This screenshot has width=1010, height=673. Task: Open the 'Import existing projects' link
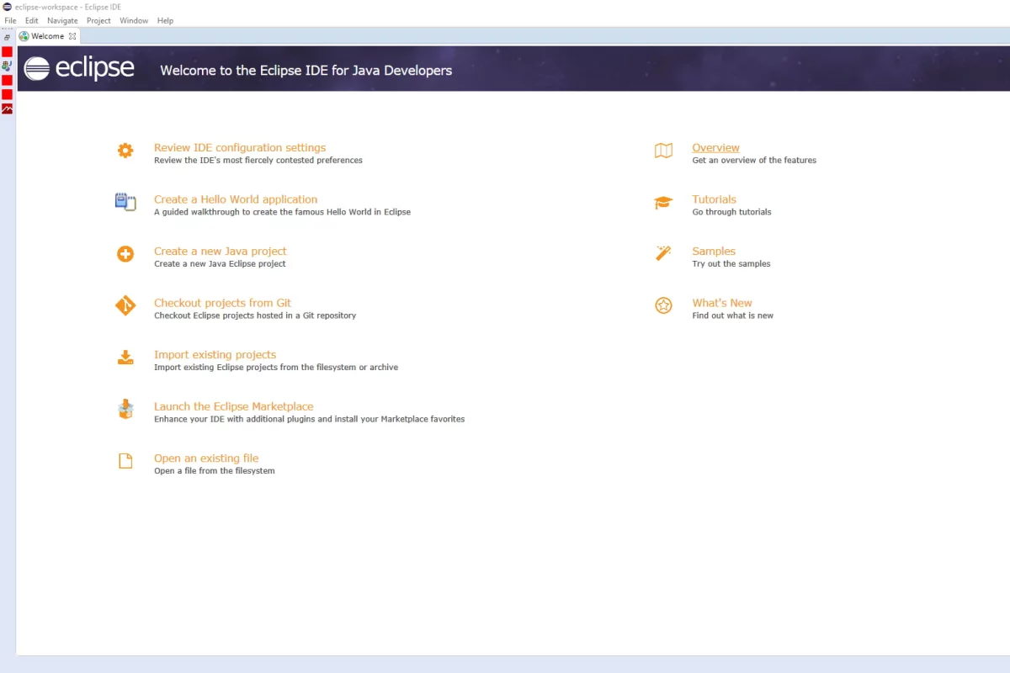click(215, 355)
